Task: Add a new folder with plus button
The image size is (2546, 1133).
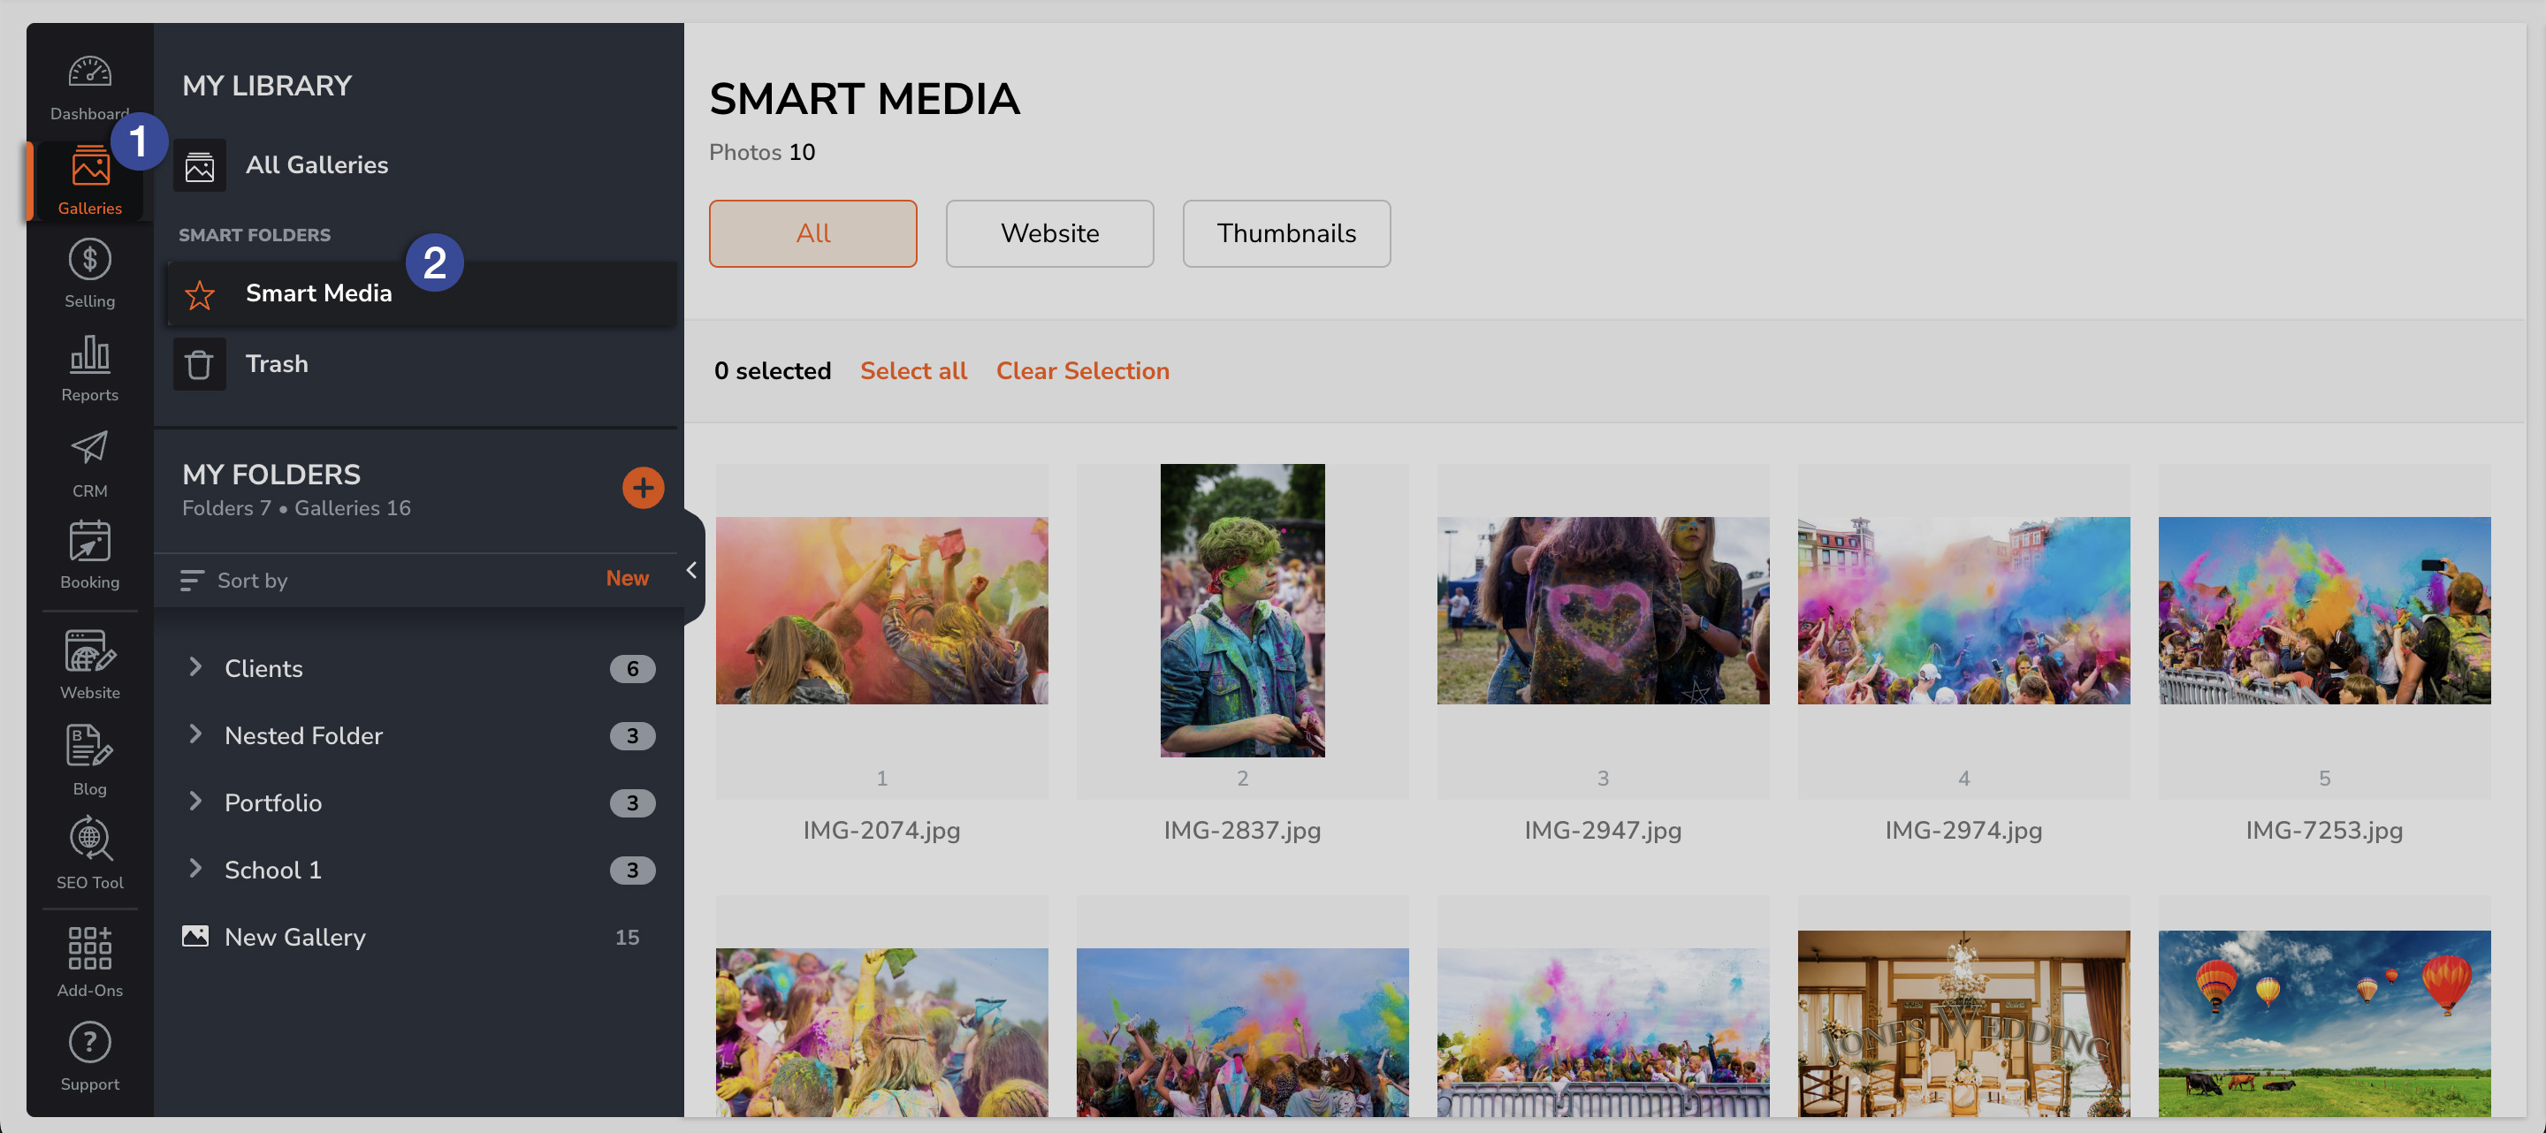Action: [x=643, y=488]
